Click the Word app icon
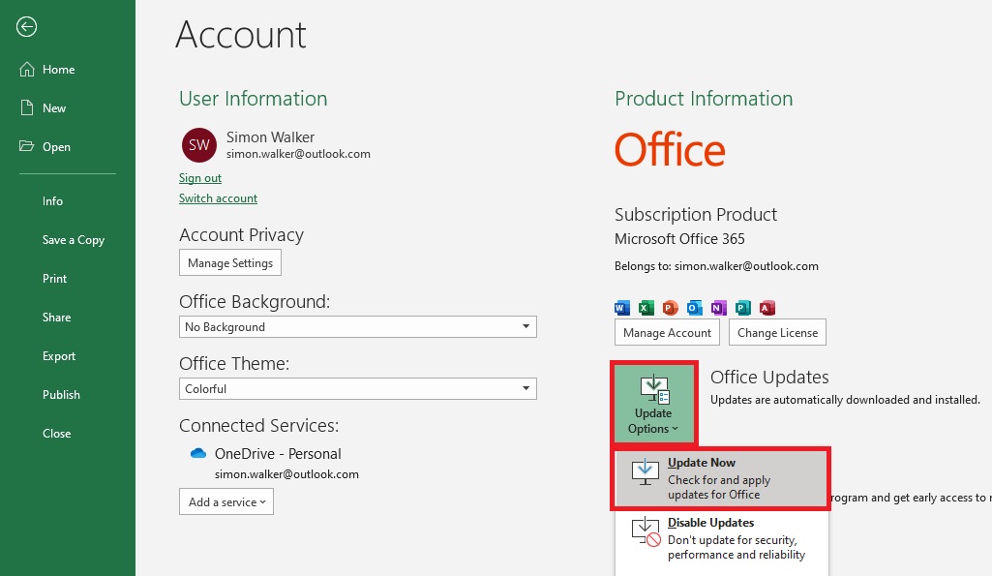 (622, 308)
